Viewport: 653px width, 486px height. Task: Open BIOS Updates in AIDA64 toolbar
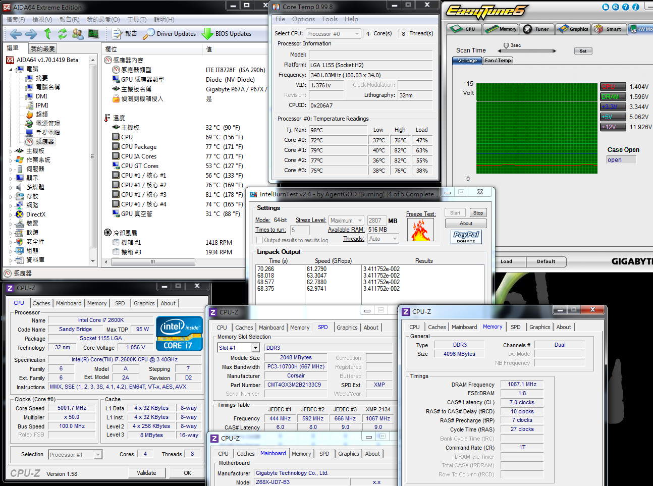227,34
